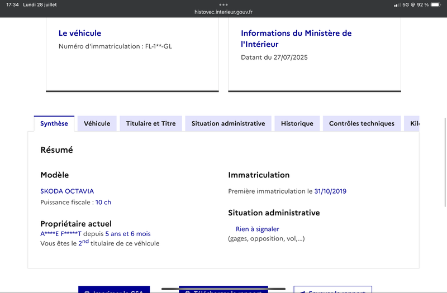Click the 10 ch fiscal power value
This screenshot has height=293, width=447.
point(103,202)
